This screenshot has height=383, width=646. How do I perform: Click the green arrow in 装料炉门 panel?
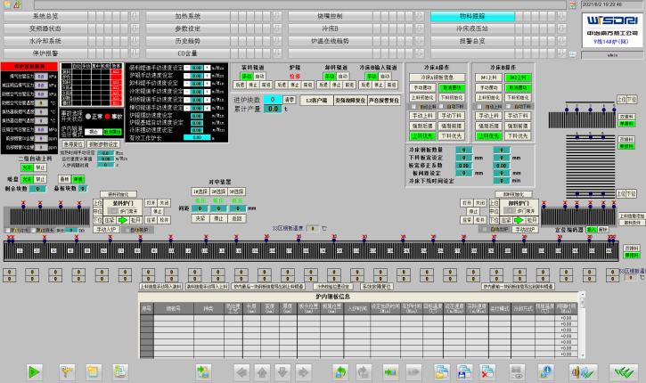pos(123,220)
